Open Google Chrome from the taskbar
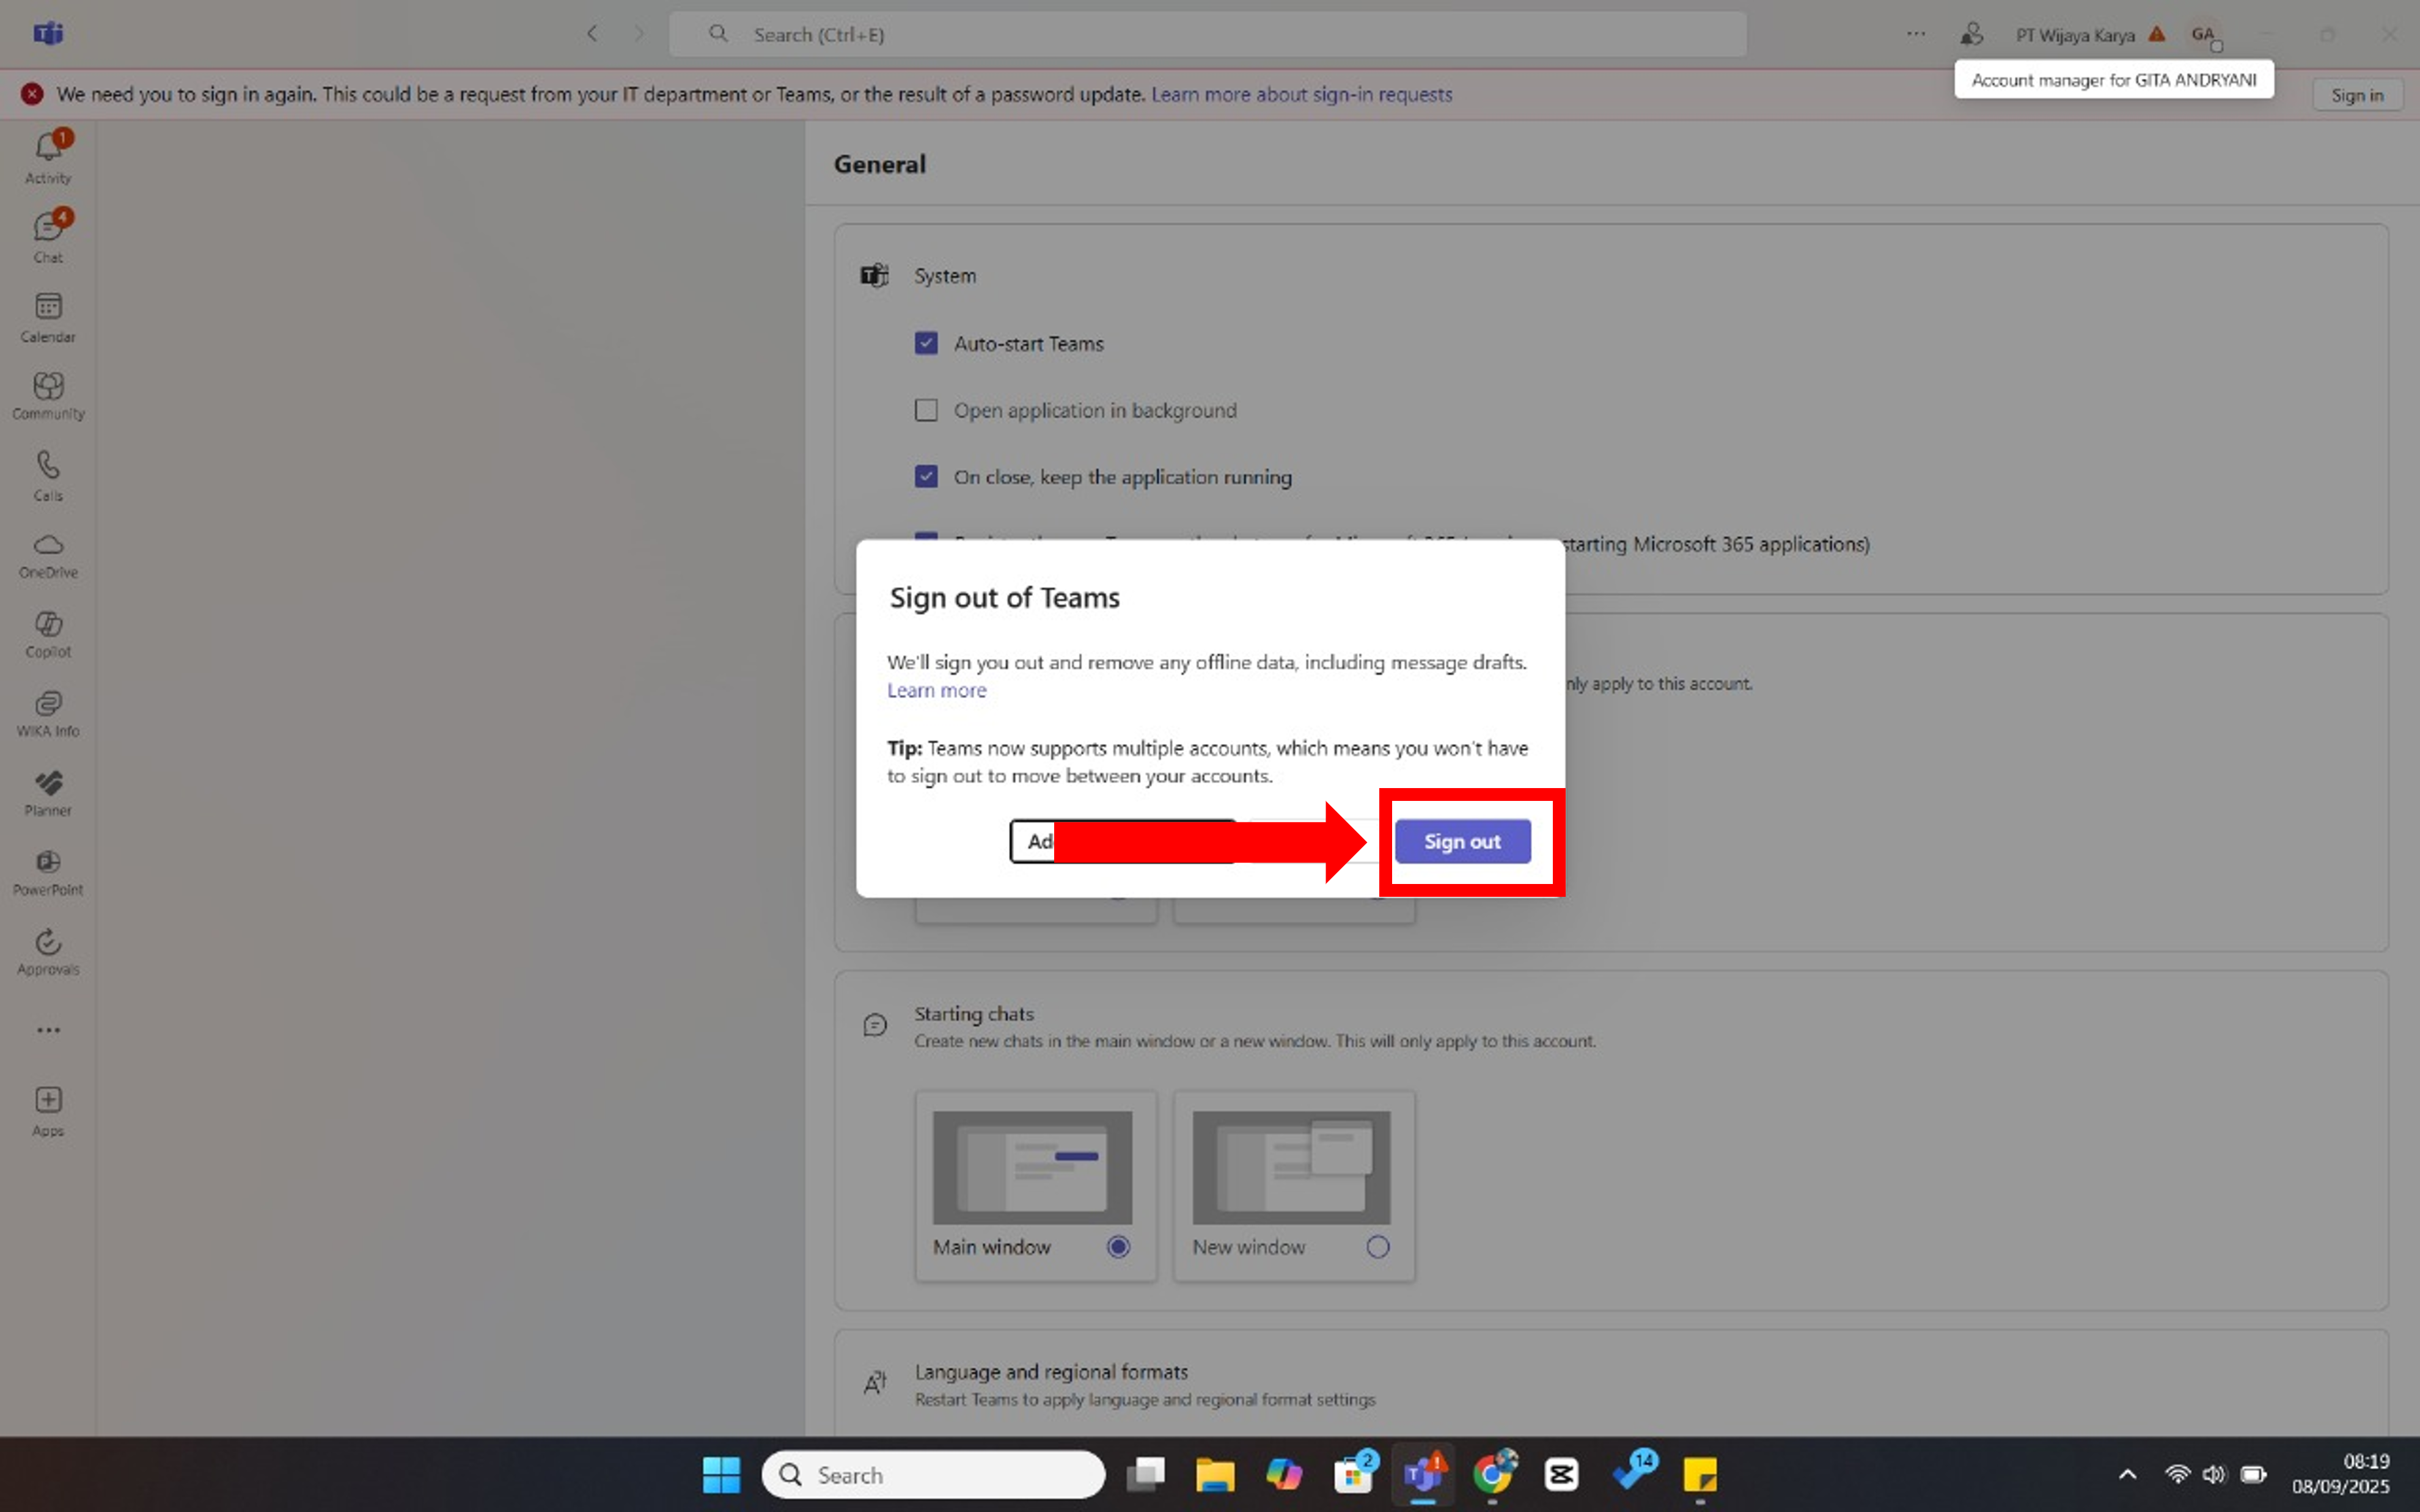Screen dimensions: 2420x1512 1492,1474
